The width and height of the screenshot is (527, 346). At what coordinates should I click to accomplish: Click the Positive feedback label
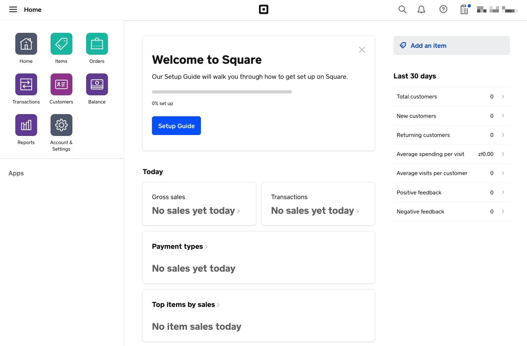419,193
